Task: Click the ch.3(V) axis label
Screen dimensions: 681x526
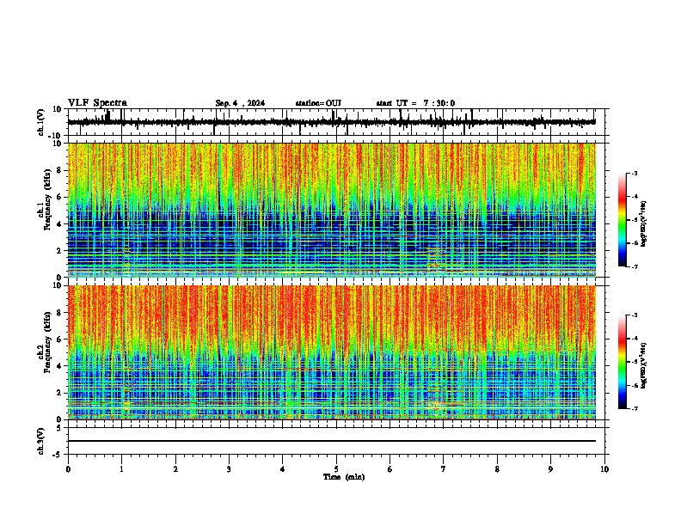Action: click(41, 441)
